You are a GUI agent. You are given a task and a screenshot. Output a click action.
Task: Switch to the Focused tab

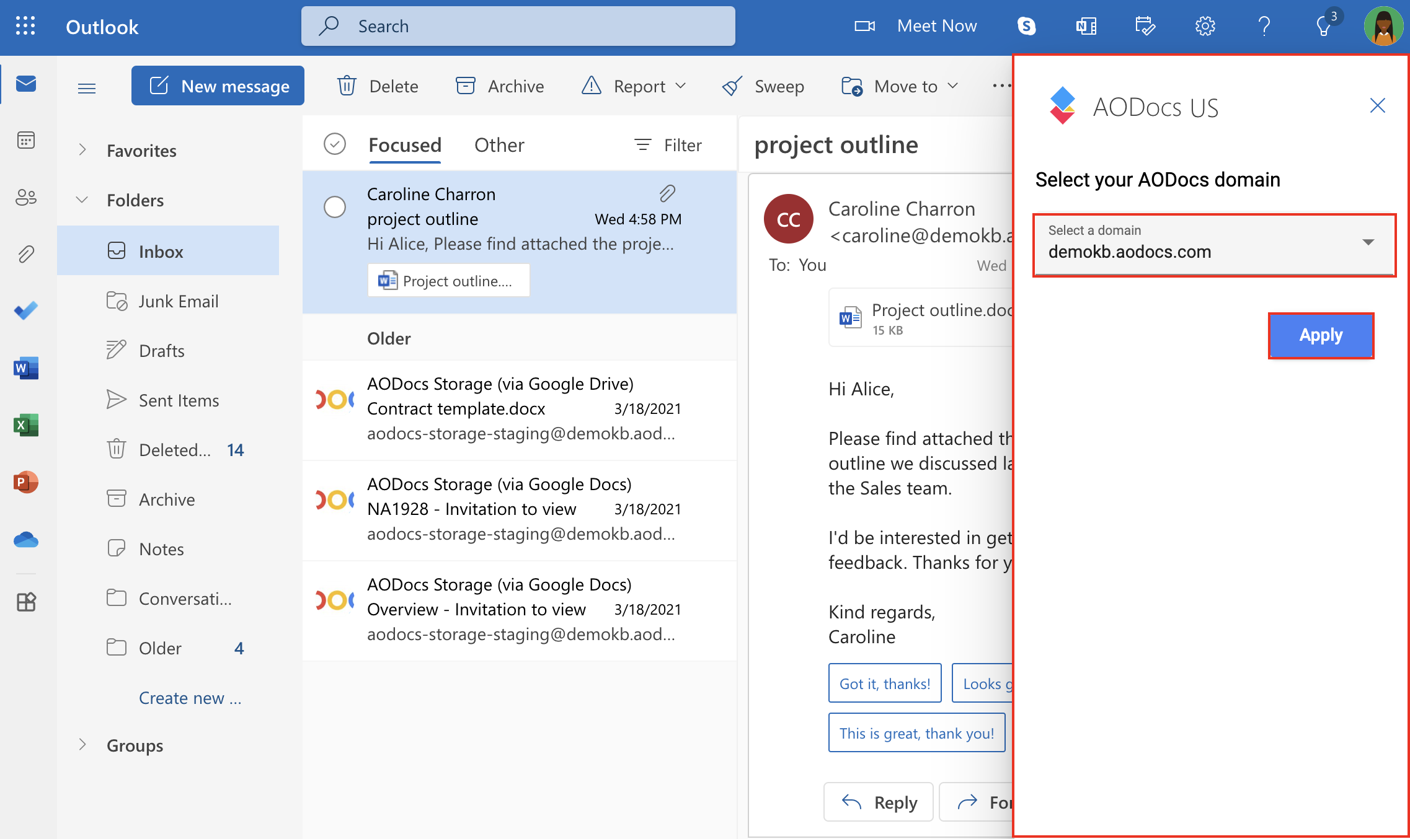(405, 145)
